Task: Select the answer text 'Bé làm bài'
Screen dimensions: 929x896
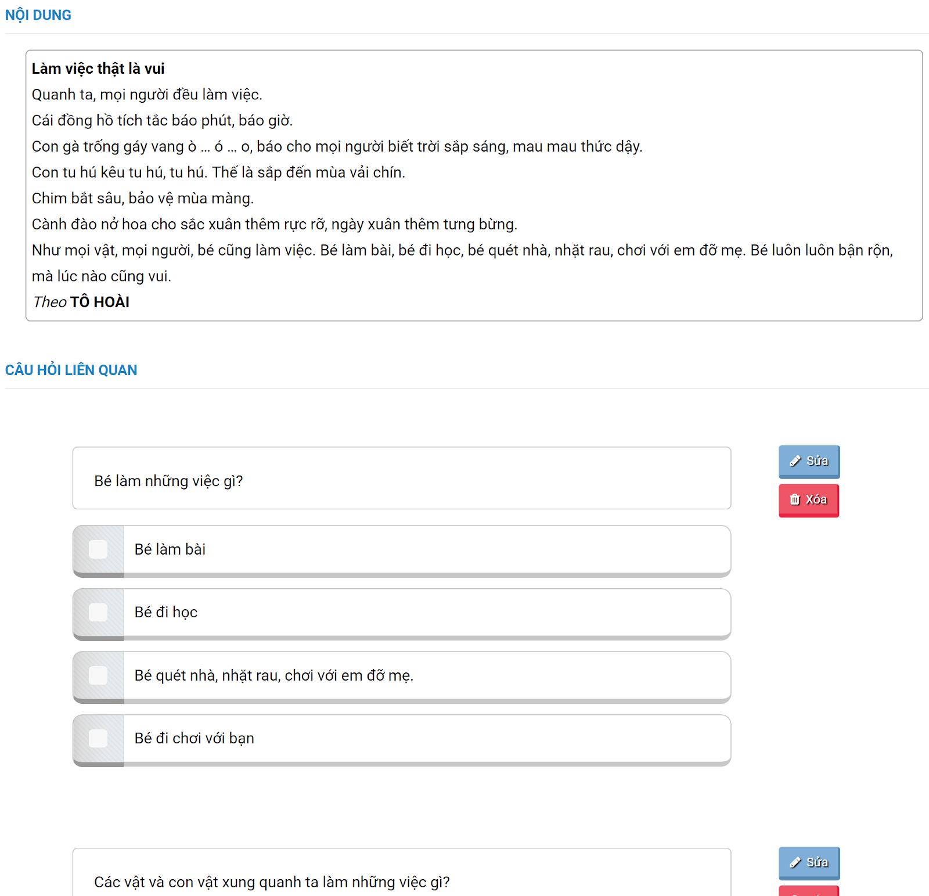Action: (170, 549)
